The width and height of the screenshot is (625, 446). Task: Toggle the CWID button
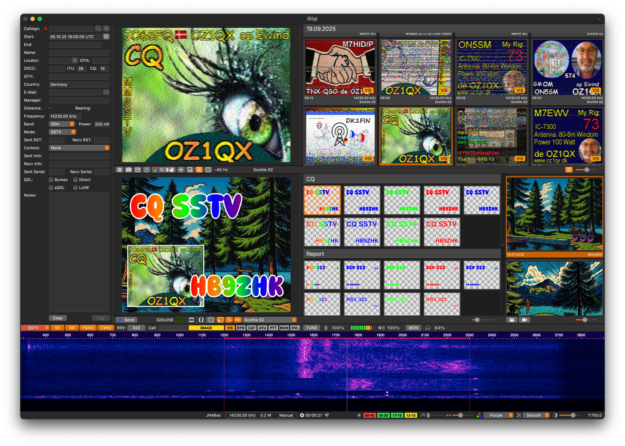point(106,328)
